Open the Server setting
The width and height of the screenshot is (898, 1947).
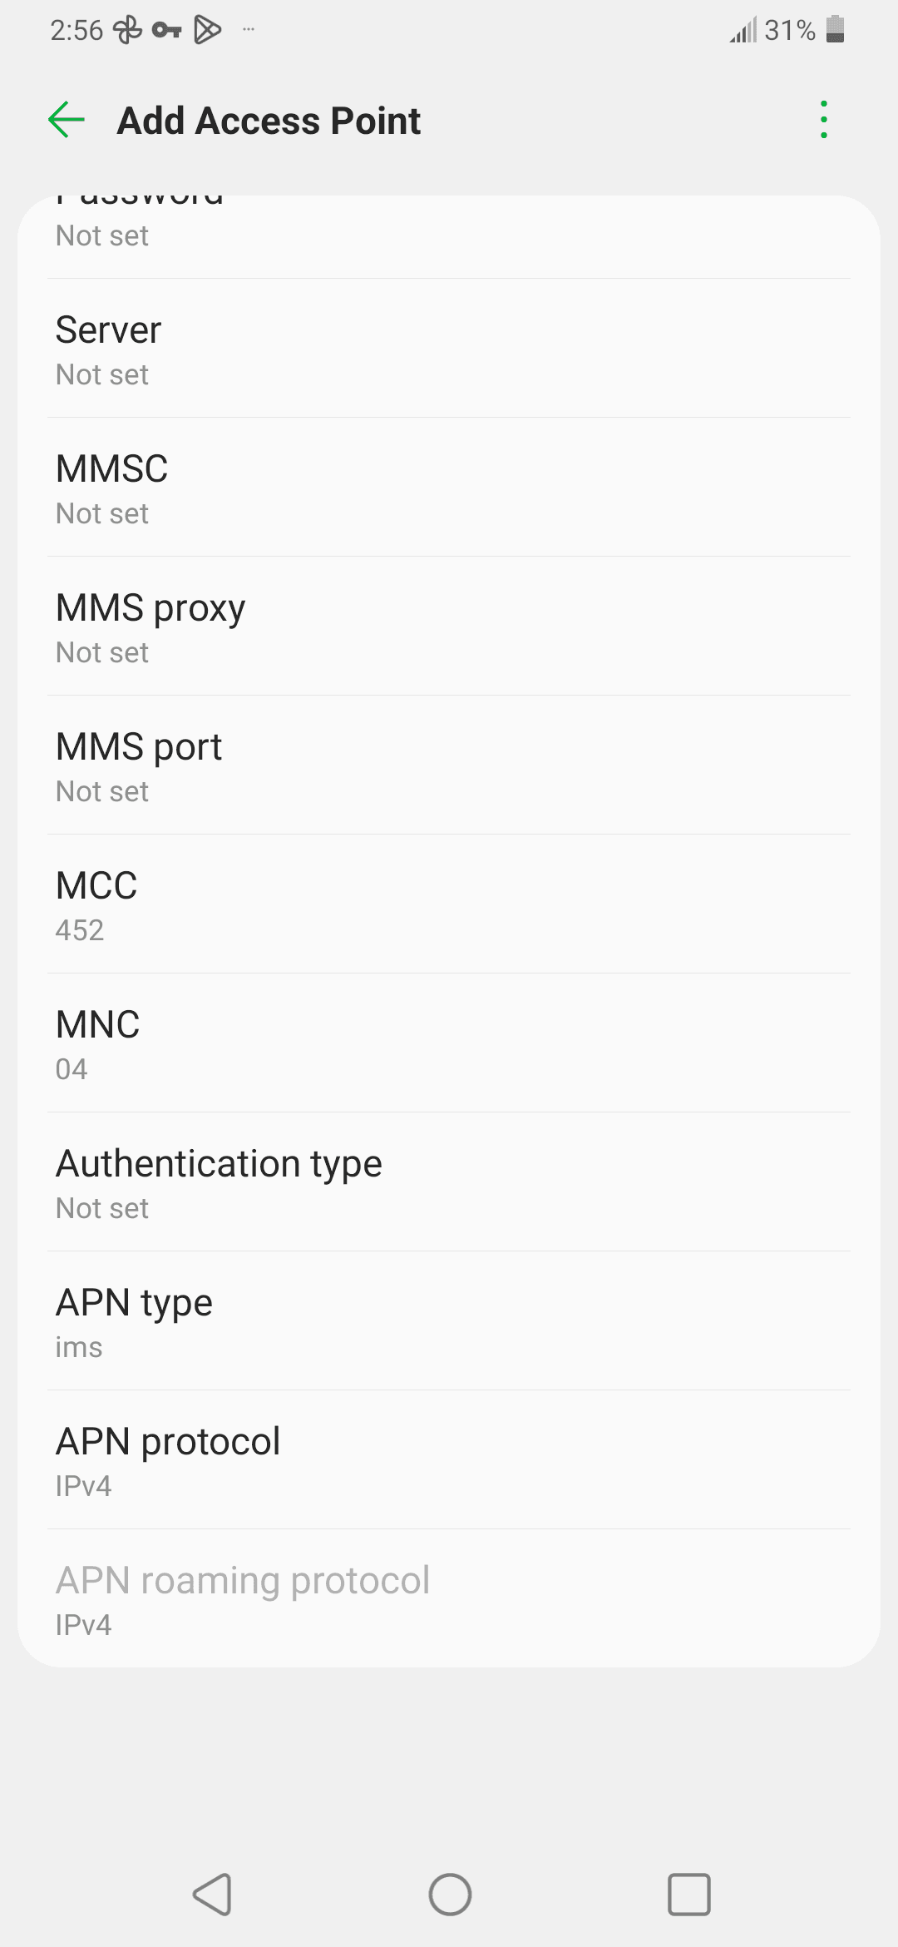(449, 349)
